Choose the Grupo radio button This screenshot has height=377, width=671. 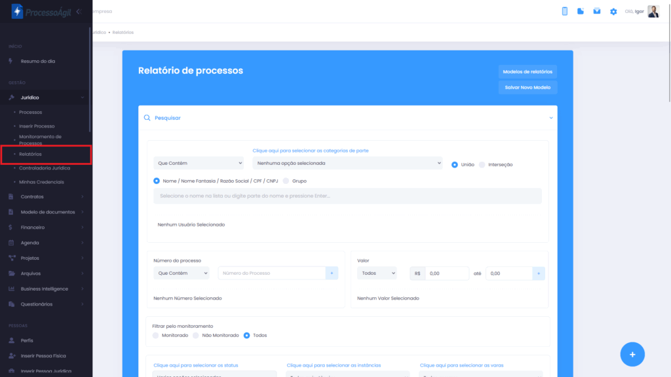pos(286,181)
